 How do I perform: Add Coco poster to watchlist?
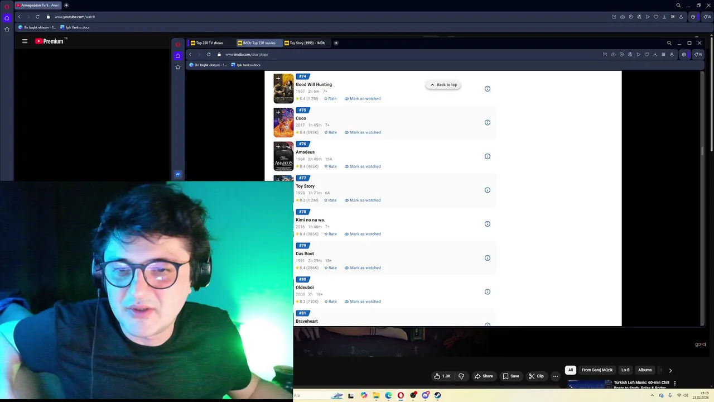(x=278, y=112)
